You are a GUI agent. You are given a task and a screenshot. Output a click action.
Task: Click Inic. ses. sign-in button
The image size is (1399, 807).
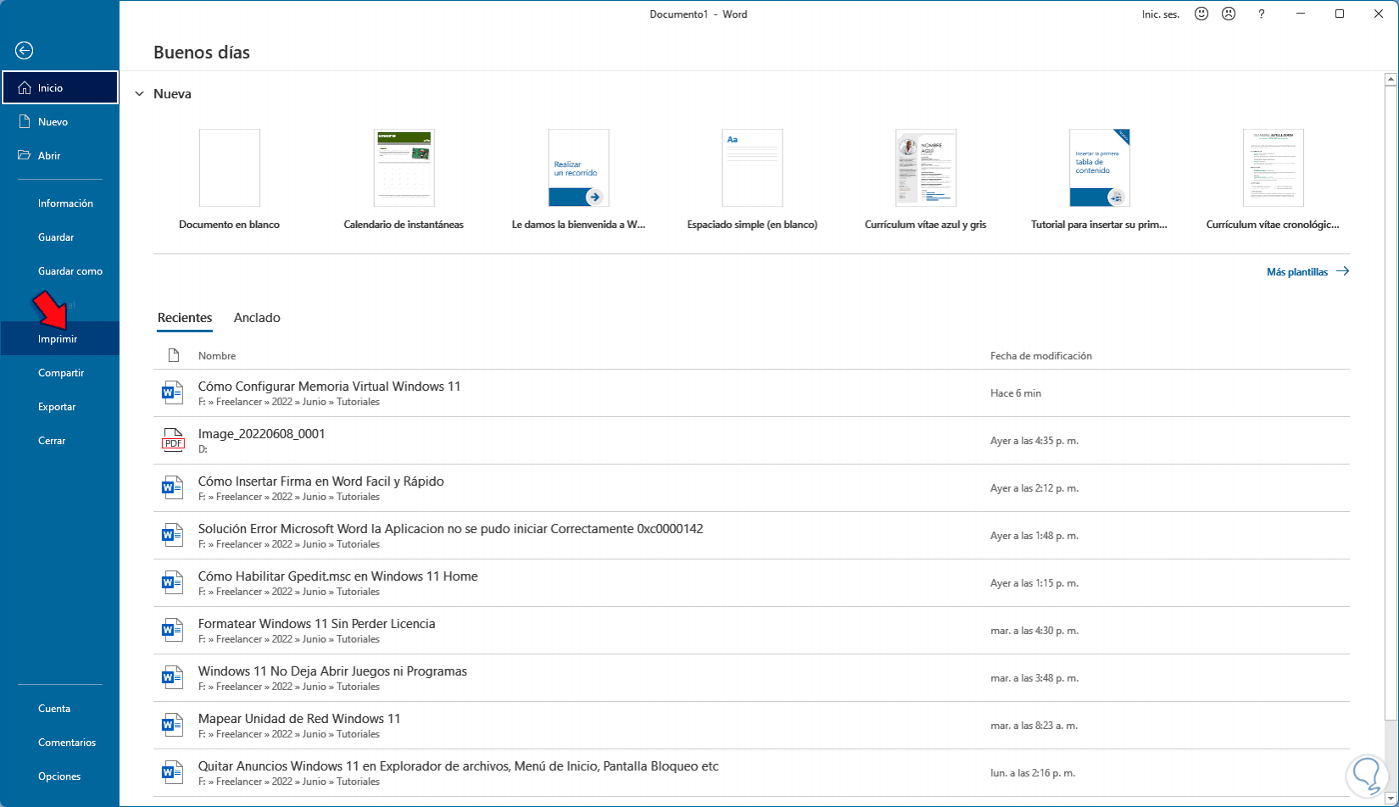(x=1161, y=14)
